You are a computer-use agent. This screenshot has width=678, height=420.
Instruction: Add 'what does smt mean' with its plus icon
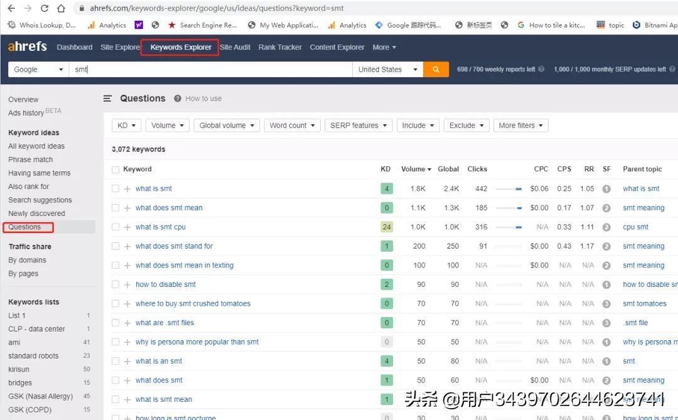(x=127, y=208)
